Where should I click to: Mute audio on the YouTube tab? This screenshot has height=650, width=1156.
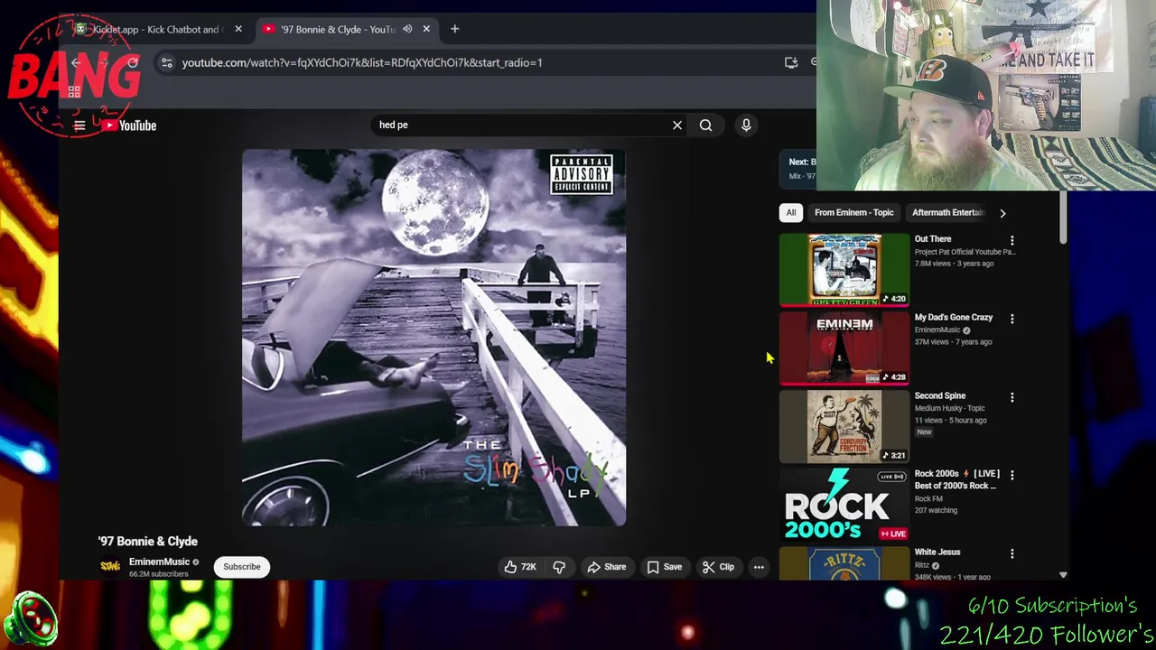coord(407,29)
